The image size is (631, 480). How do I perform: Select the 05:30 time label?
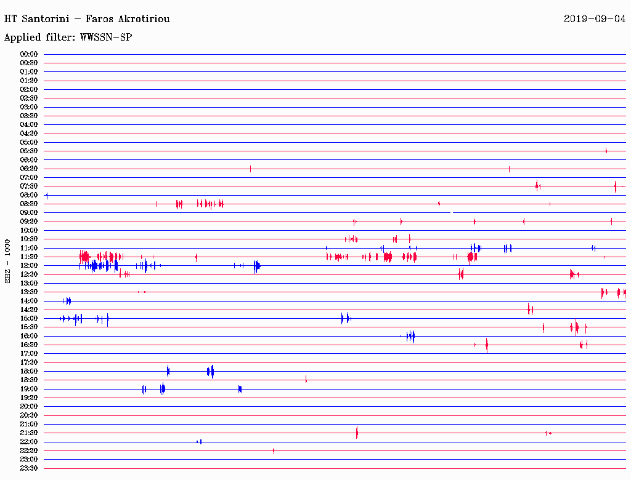[29, 151]
